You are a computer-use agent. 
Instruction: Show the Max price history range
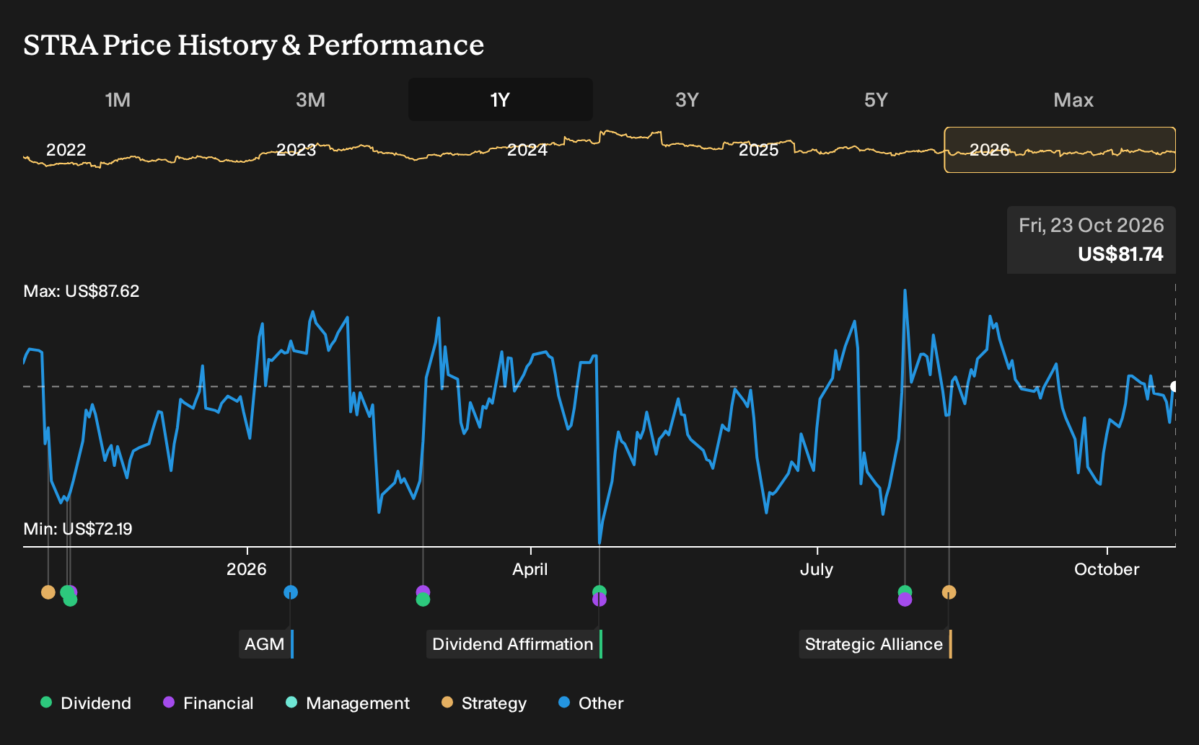(x=1073, y=99)
